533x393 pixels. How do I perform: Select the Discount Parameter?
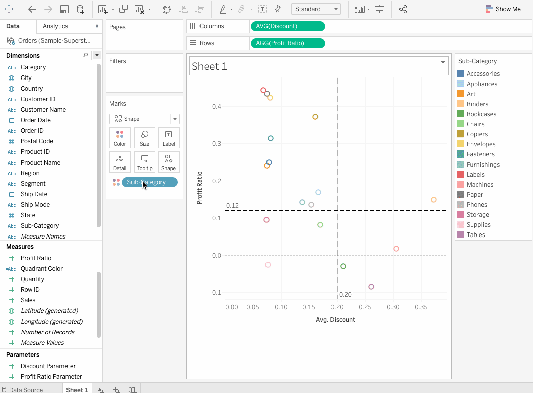pyautogui.click(x=48, y=366)
